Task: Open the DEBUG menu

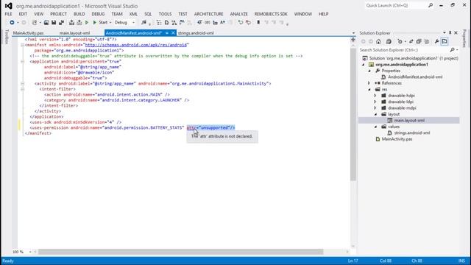Action: click(x=98, y=14)
